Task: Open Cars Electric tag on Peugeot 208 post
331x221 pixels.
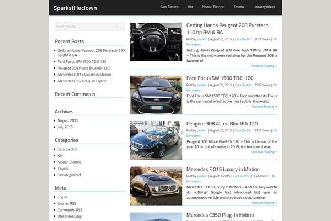Action: pos(243,39)
